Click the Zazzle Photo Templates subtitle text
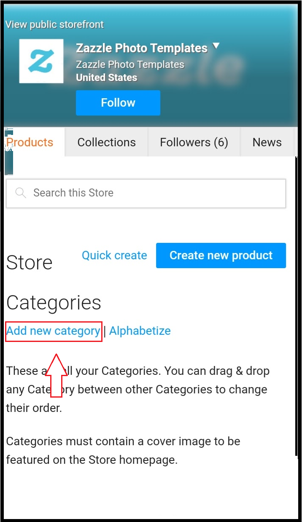The image size is (302, 522). point(130,65)
